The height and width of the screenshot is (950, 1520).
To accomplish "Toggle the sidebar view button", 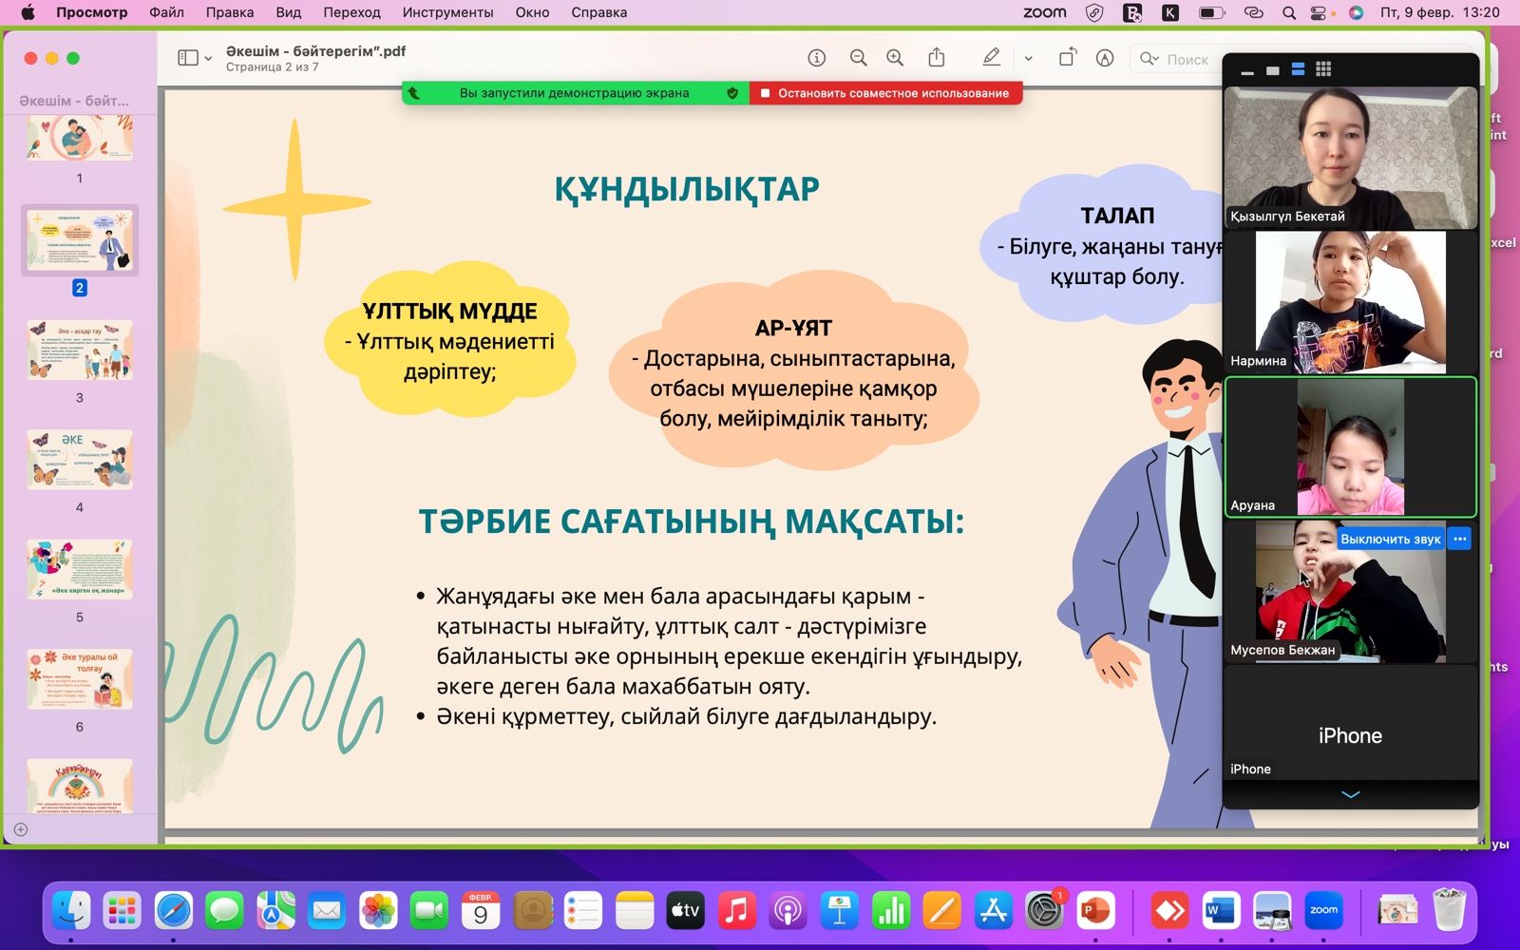I will (187, 58).
